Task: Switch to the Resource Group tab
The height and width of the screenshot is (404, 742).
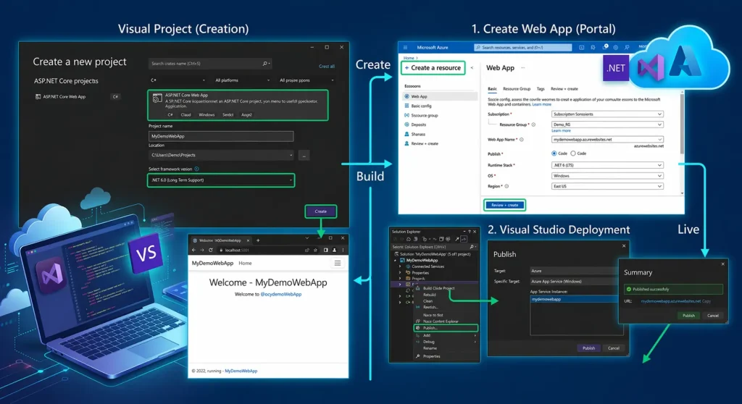Action: 516,89
